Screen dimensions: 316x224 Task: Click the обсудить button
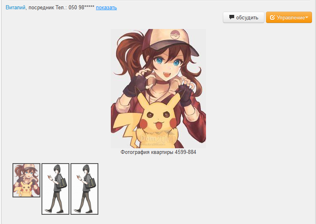pos(243,17)
